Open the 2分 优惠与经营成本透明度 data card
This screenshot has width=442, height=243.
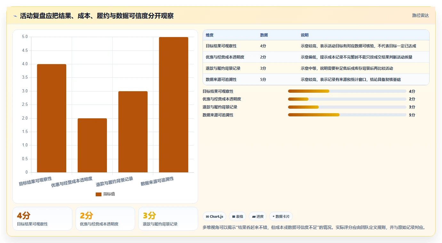click(x=105, y=219)
